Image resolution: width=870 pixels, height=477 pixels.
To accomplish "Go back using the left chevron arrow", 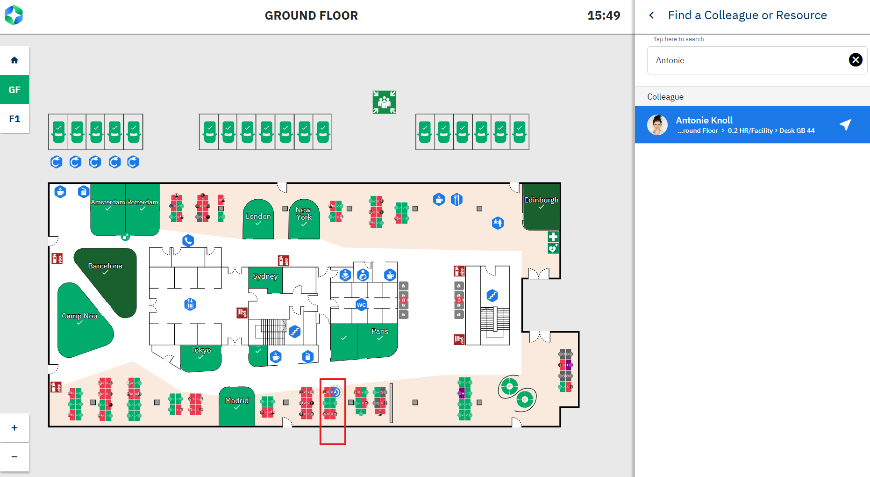I will [x=652, y=15].
